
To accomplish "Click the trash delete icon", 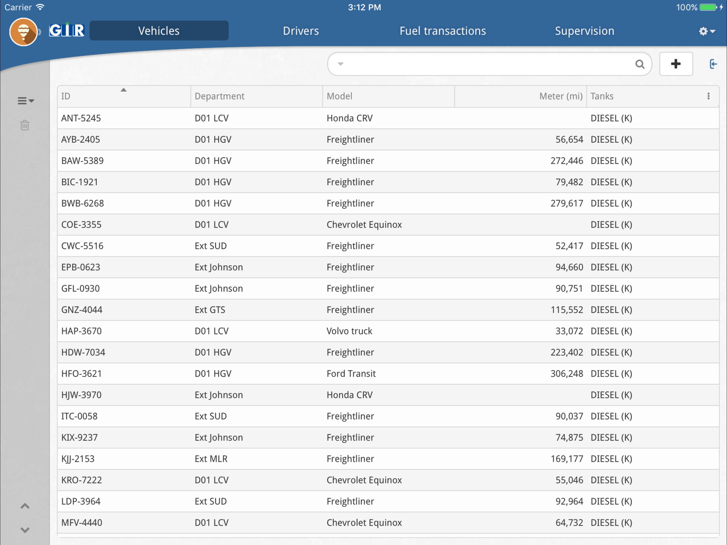I will pos(25,125).
